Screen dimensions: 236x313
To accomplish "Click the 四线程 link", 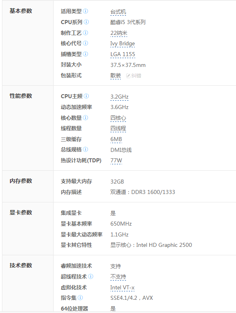I will click(x=118, y=129).
